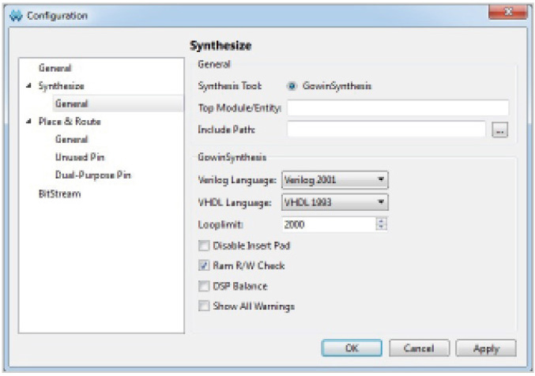535x376 pixels.
Task: Open the VHDL Language dropdown
Action: point(334,202)
